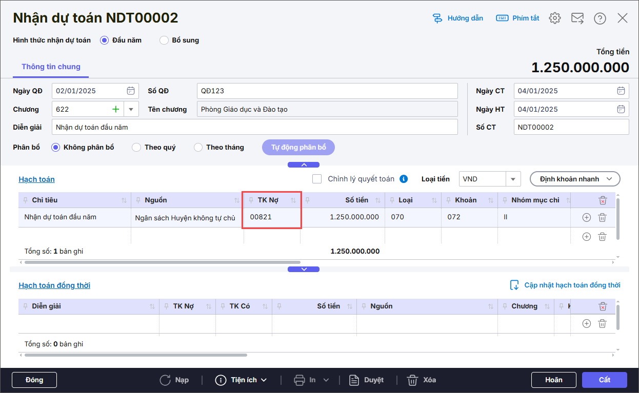Click the Duyệt document icon
This screenshot has width=639, height=393.
tap(354, 380)
